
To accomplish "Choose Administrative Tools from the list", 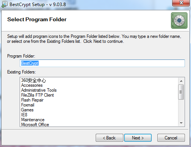I will coord(39,90).
